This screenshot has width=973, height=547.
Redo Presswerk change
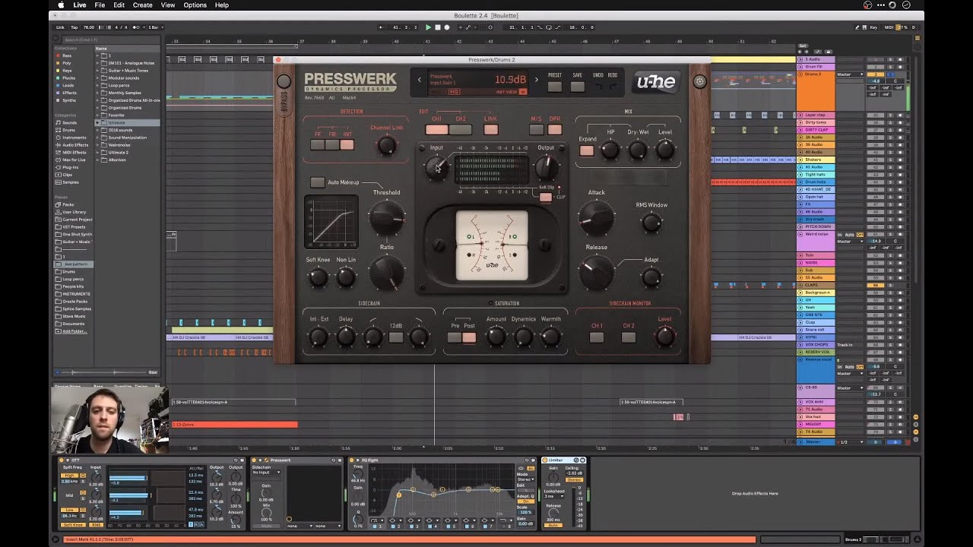[x=613, y=86]
